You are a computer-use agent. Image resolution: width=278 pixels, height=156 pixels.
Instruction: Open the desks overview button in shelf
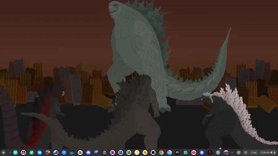pyautogui.click(x=239, y=153)
